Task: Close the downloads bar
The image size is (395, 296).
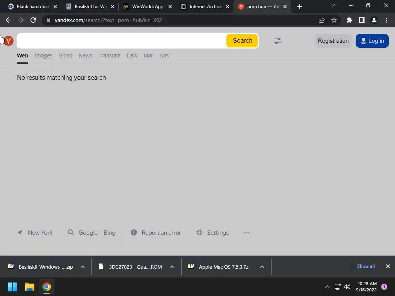Action: pos(388,266)
